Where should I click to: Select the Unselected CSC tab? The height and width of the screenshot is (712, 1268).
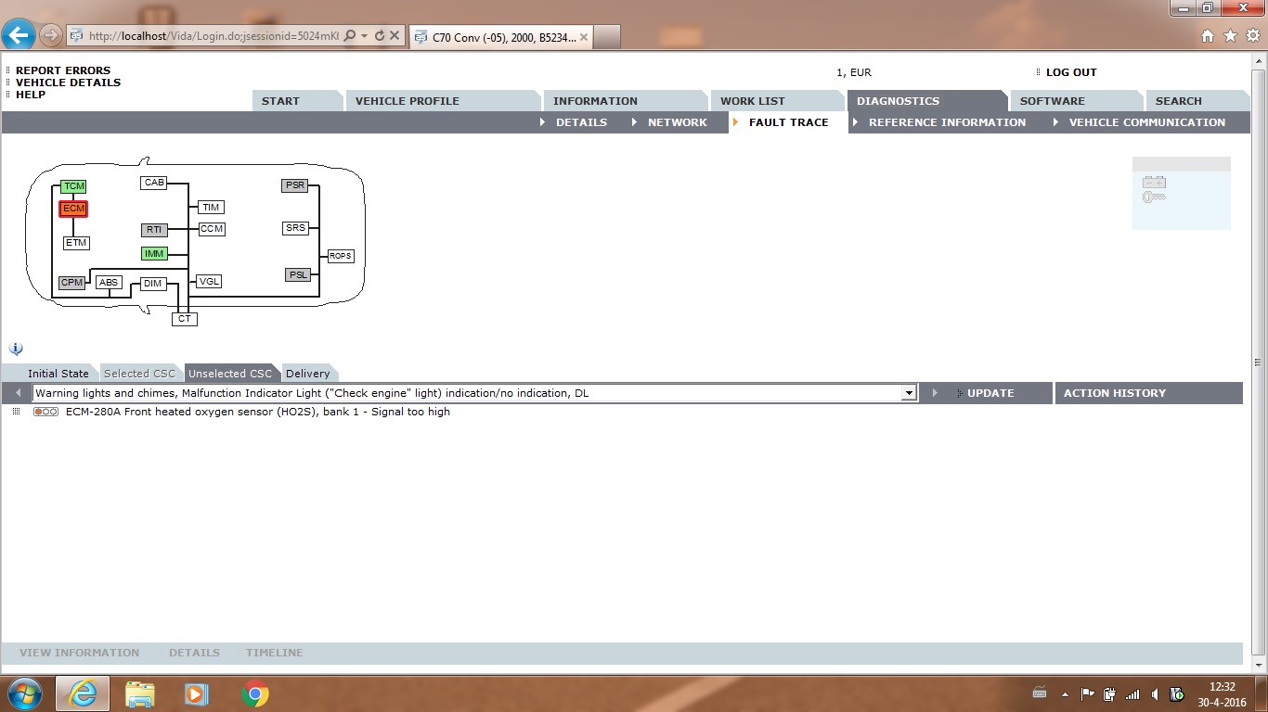tap(230, 374)
